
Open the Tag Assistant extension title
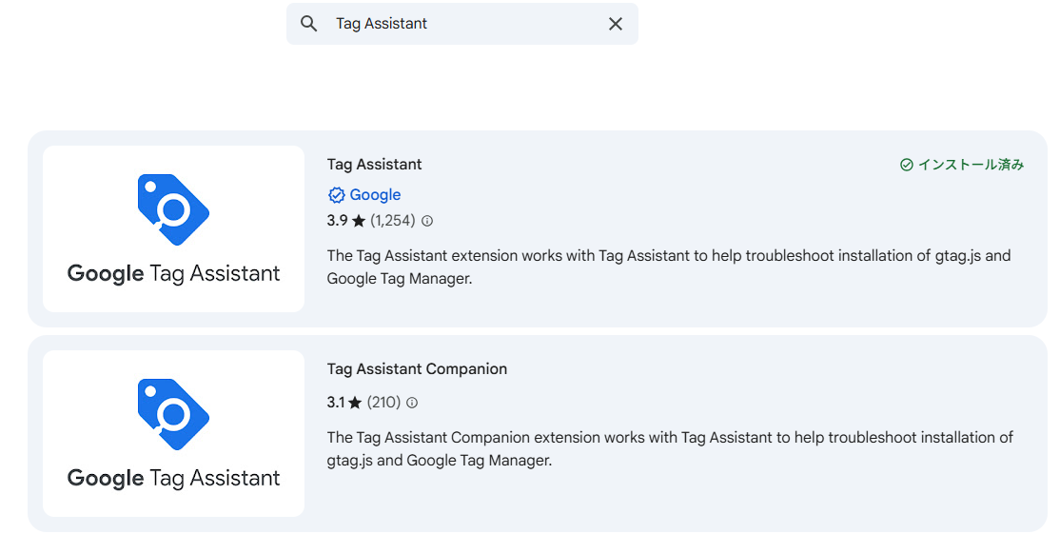(x=375, y=165)
